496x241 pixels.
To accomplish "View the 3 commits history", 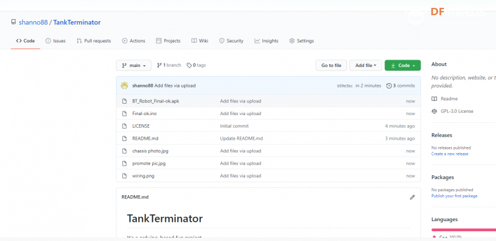I will [x=401, y=86].
